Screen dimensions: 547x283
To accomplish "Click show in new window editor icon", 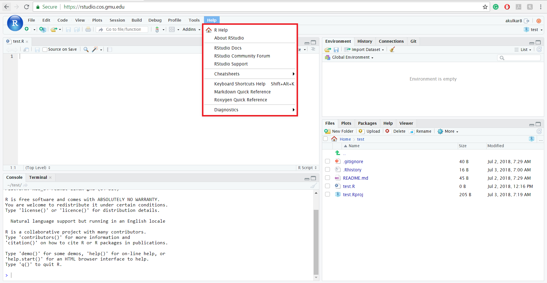I will tap(26, 50).
